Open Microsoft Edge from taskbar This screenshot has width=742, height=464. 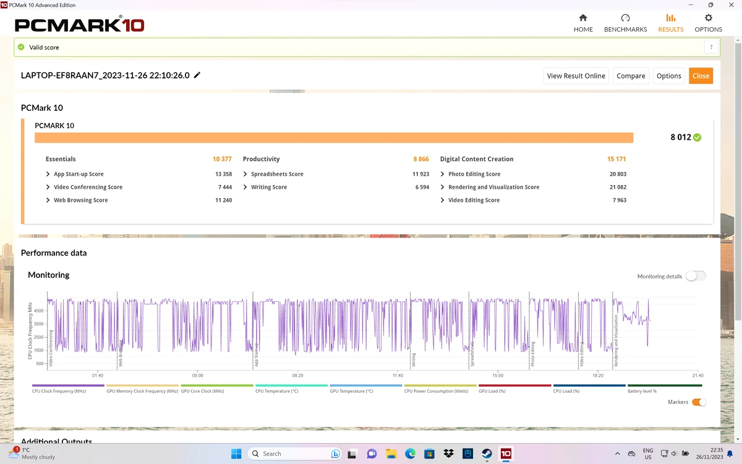[410, 453]
